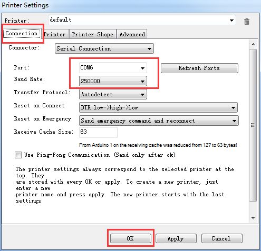Switch to the Printer tab
Viewport: 261px width, 251px height.
[55, 34]
